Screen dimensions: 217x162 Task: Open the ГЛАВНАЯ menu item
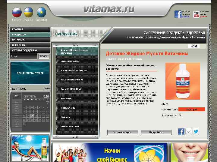click(x=30, y=29)
